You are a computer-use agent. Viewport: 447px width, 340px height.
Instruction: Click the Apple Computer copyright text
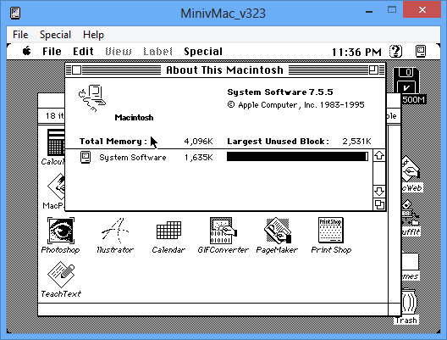(295, 105)
